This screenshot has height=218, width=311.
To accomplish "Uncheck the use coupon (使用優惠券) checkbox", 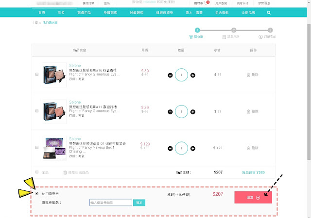I will tap(37, 193).
